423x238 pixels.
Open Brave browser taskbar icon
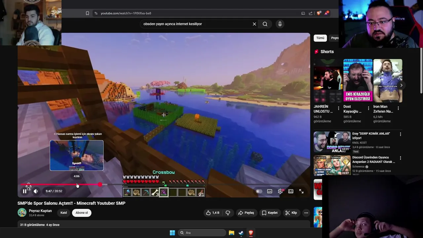[251, 233]
